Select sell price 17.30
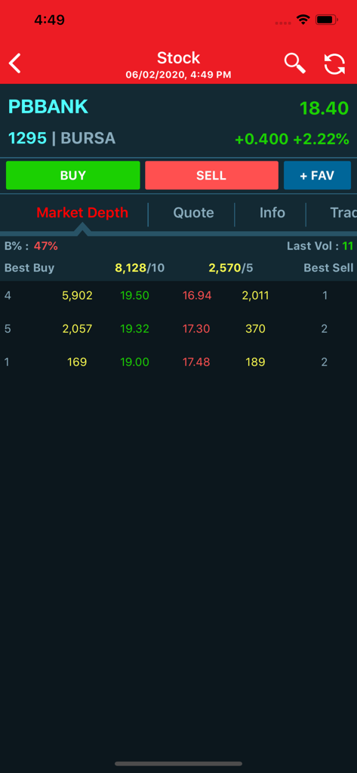 [196, 329]
